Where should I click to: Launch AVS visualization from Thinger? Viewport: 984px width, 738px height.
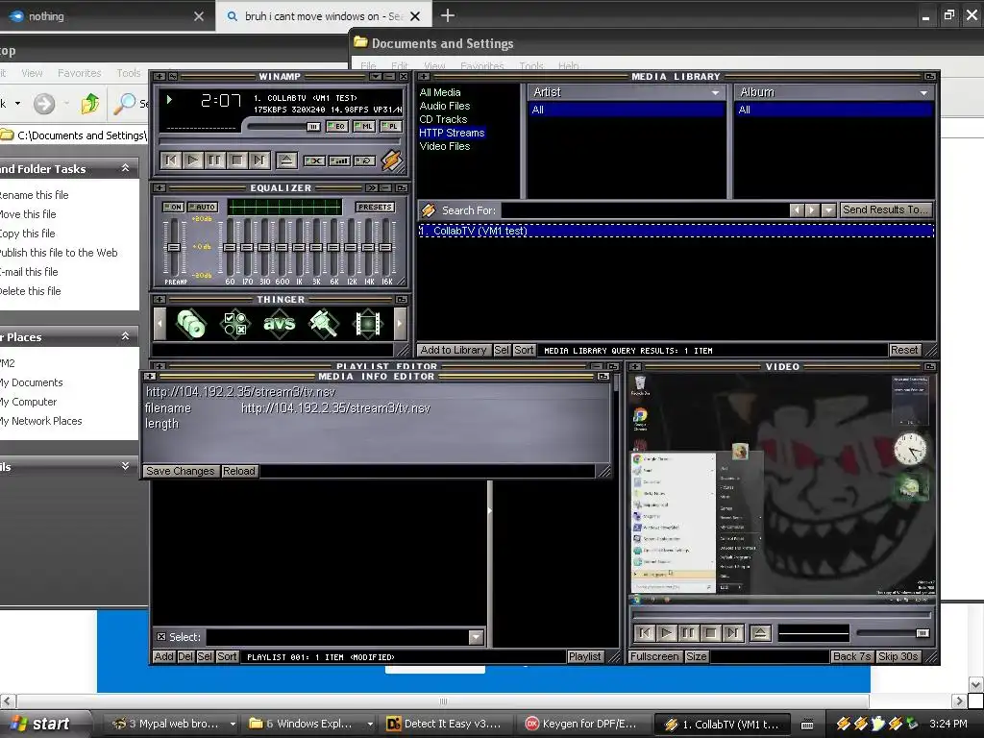(279, 324)
